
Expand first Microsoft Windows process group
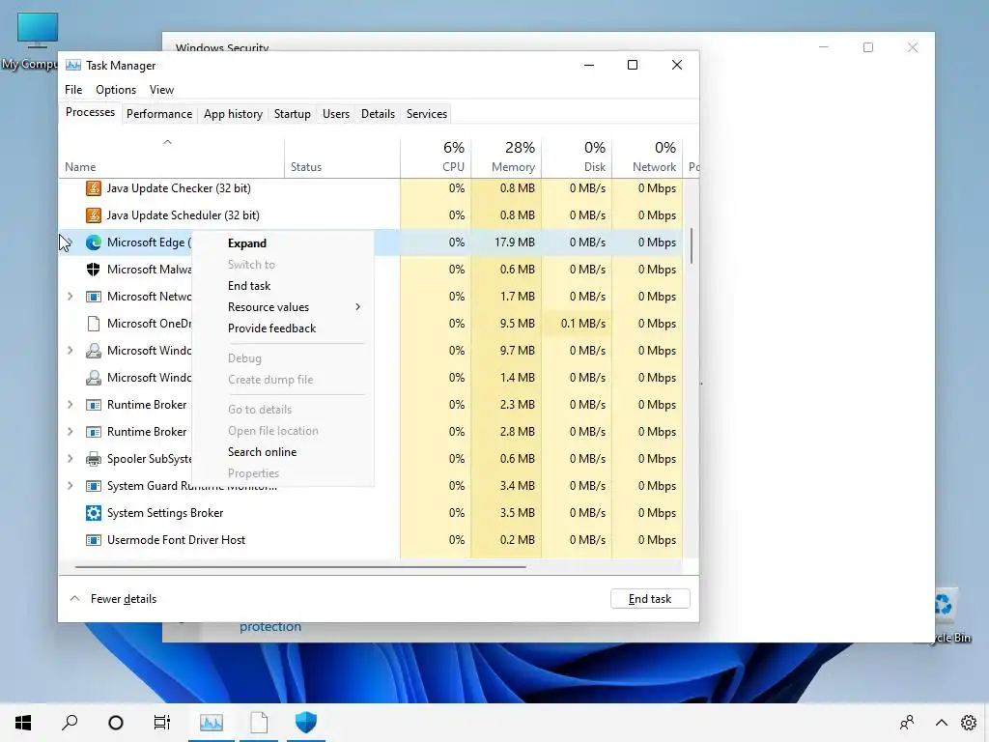70,351
